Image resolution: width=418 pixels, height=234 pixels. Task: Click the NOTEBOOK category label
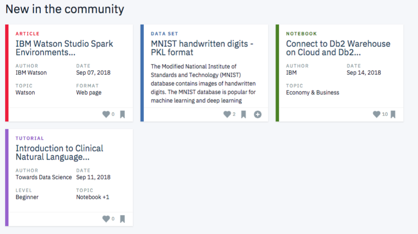click(301, 34)
